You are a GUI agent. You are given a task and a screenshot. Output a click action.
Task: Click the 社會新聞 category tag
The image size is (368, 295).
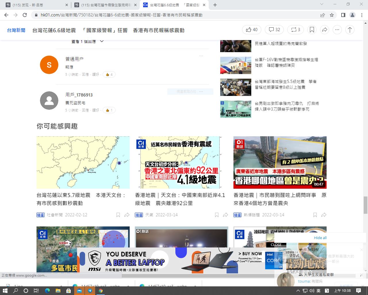55,215
